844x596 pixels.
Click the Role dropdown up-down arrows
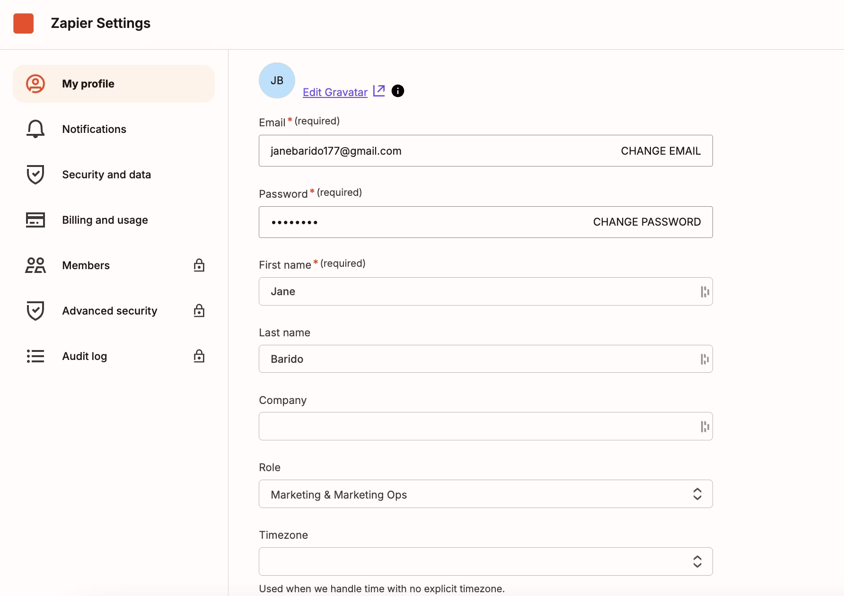tap(697, 494)
